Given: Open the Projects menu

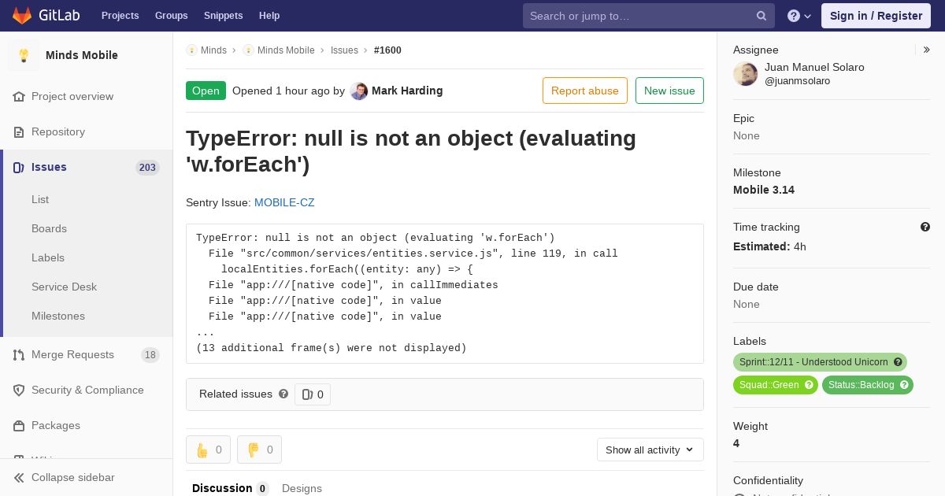Looking at the screenshot, I should point(120,16).
